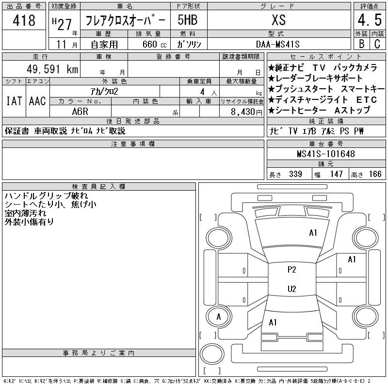Click the 事務局よりご案内 header
Screen dimensions: 388x388
99,353
